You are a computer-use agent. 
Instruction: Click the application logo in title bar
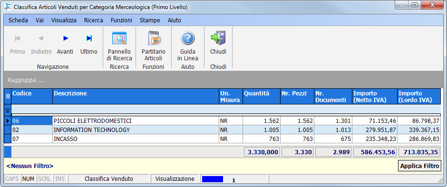(x=8, y=7)
